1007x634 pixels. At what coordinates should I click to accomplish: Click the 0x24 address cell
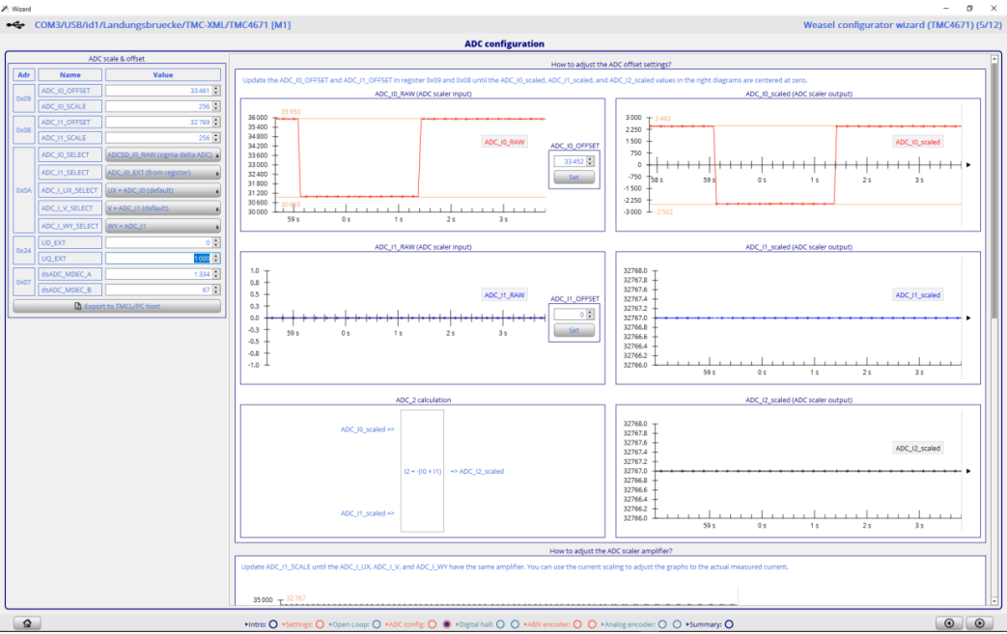24,250
